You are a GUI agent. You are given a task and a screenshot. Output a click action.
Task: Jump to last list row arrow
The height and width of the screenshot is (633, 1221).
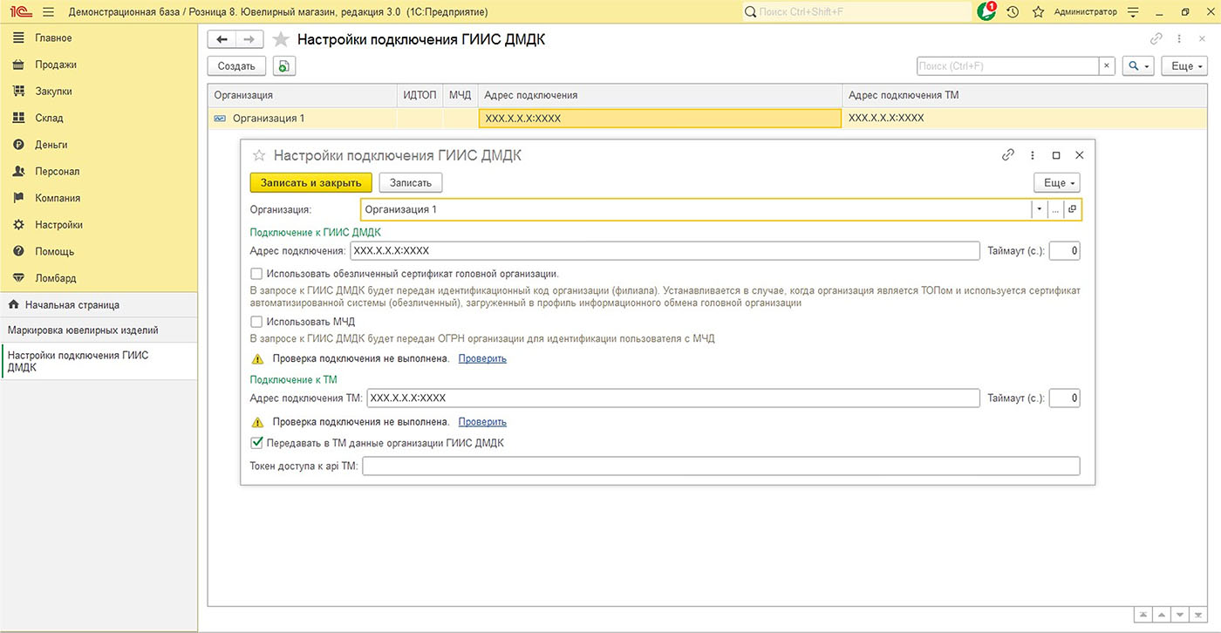[x=1197, y=614]
